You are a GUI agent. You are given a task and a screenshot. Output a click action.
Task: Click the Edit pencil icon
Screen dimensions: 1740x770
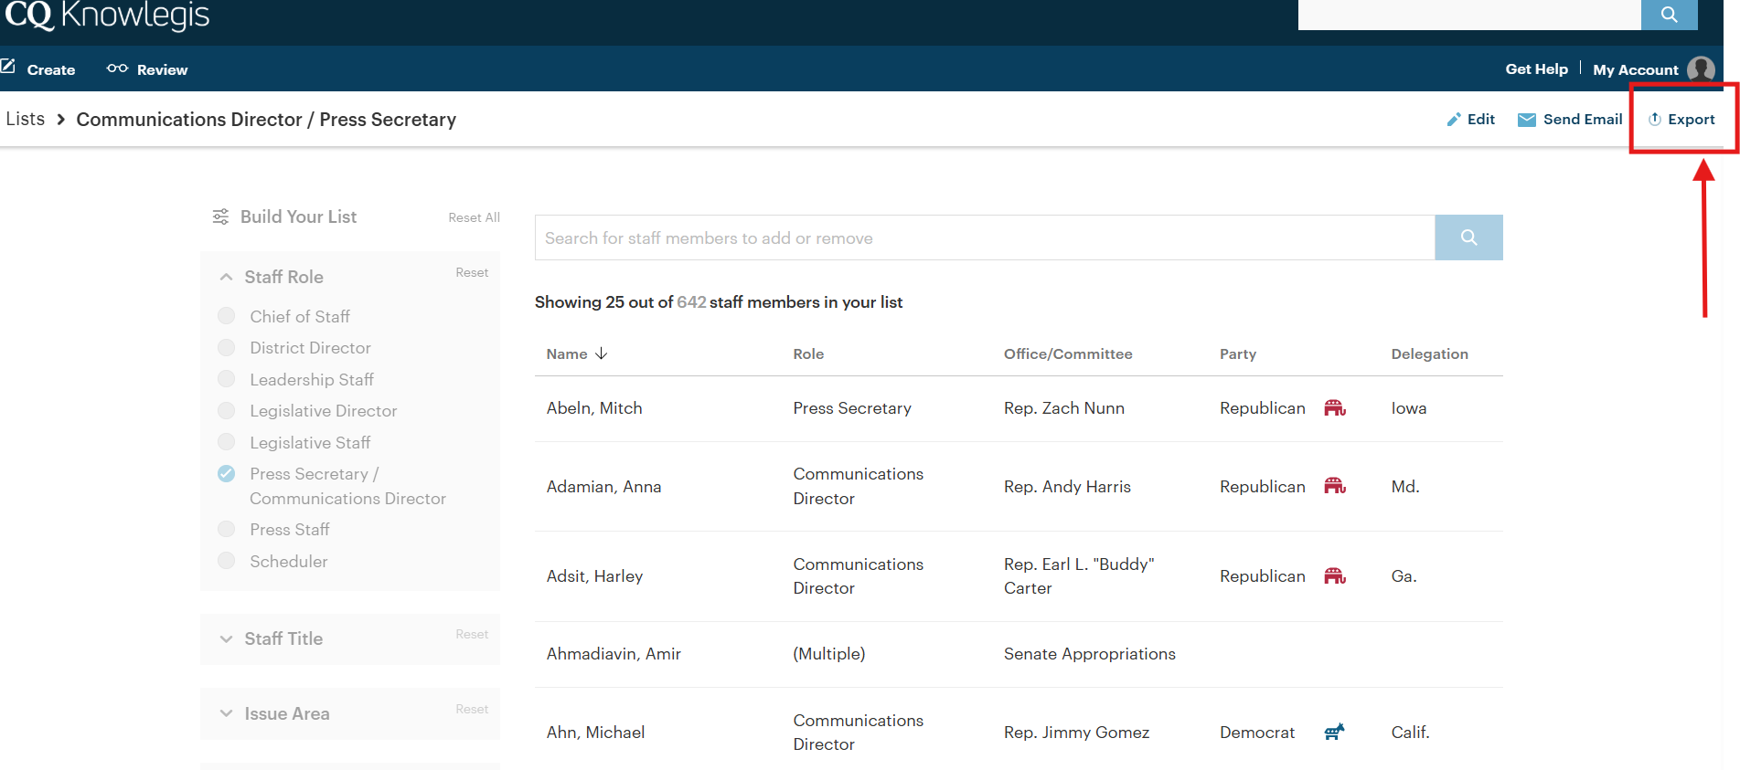point(1454,120)
